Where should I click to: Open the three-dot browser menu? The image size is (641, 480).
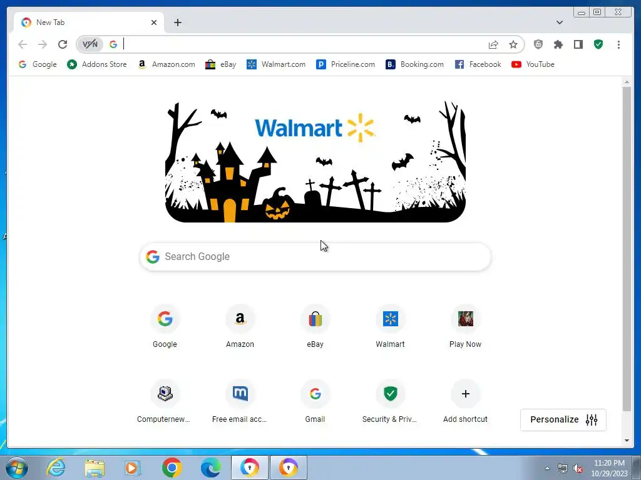(x=618, y=44)
